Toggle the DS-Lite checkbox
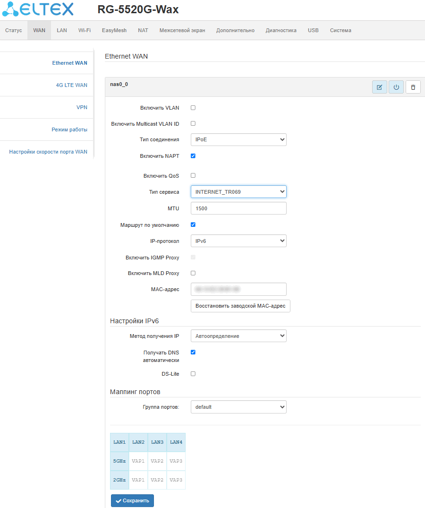The height and width of the screenshot is (508, 425). (x=193, y=374)
